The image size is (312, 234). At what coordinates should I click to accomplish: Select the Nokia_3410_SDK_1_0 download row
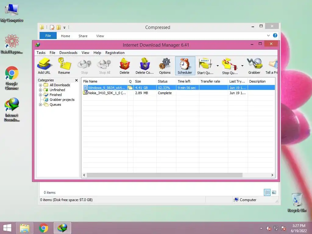coord(179,93)
